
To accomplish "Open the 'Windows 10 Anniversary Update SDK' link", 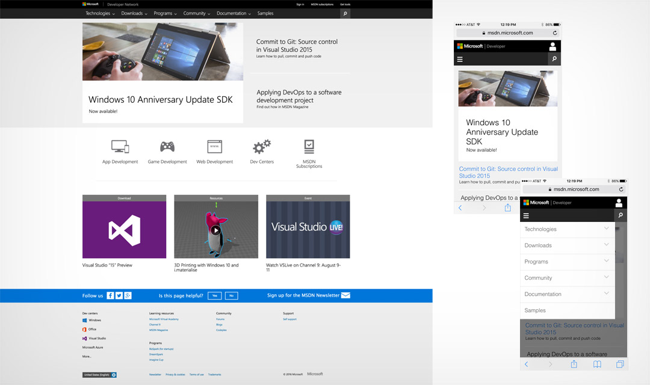I will (x=160, y=100).
